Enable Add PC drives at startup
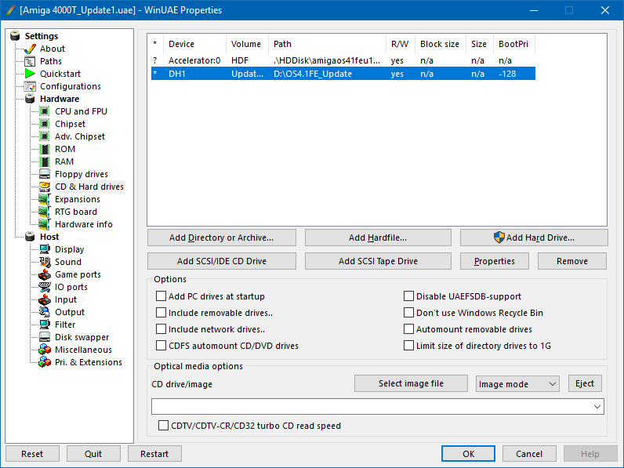 [161, 296]
